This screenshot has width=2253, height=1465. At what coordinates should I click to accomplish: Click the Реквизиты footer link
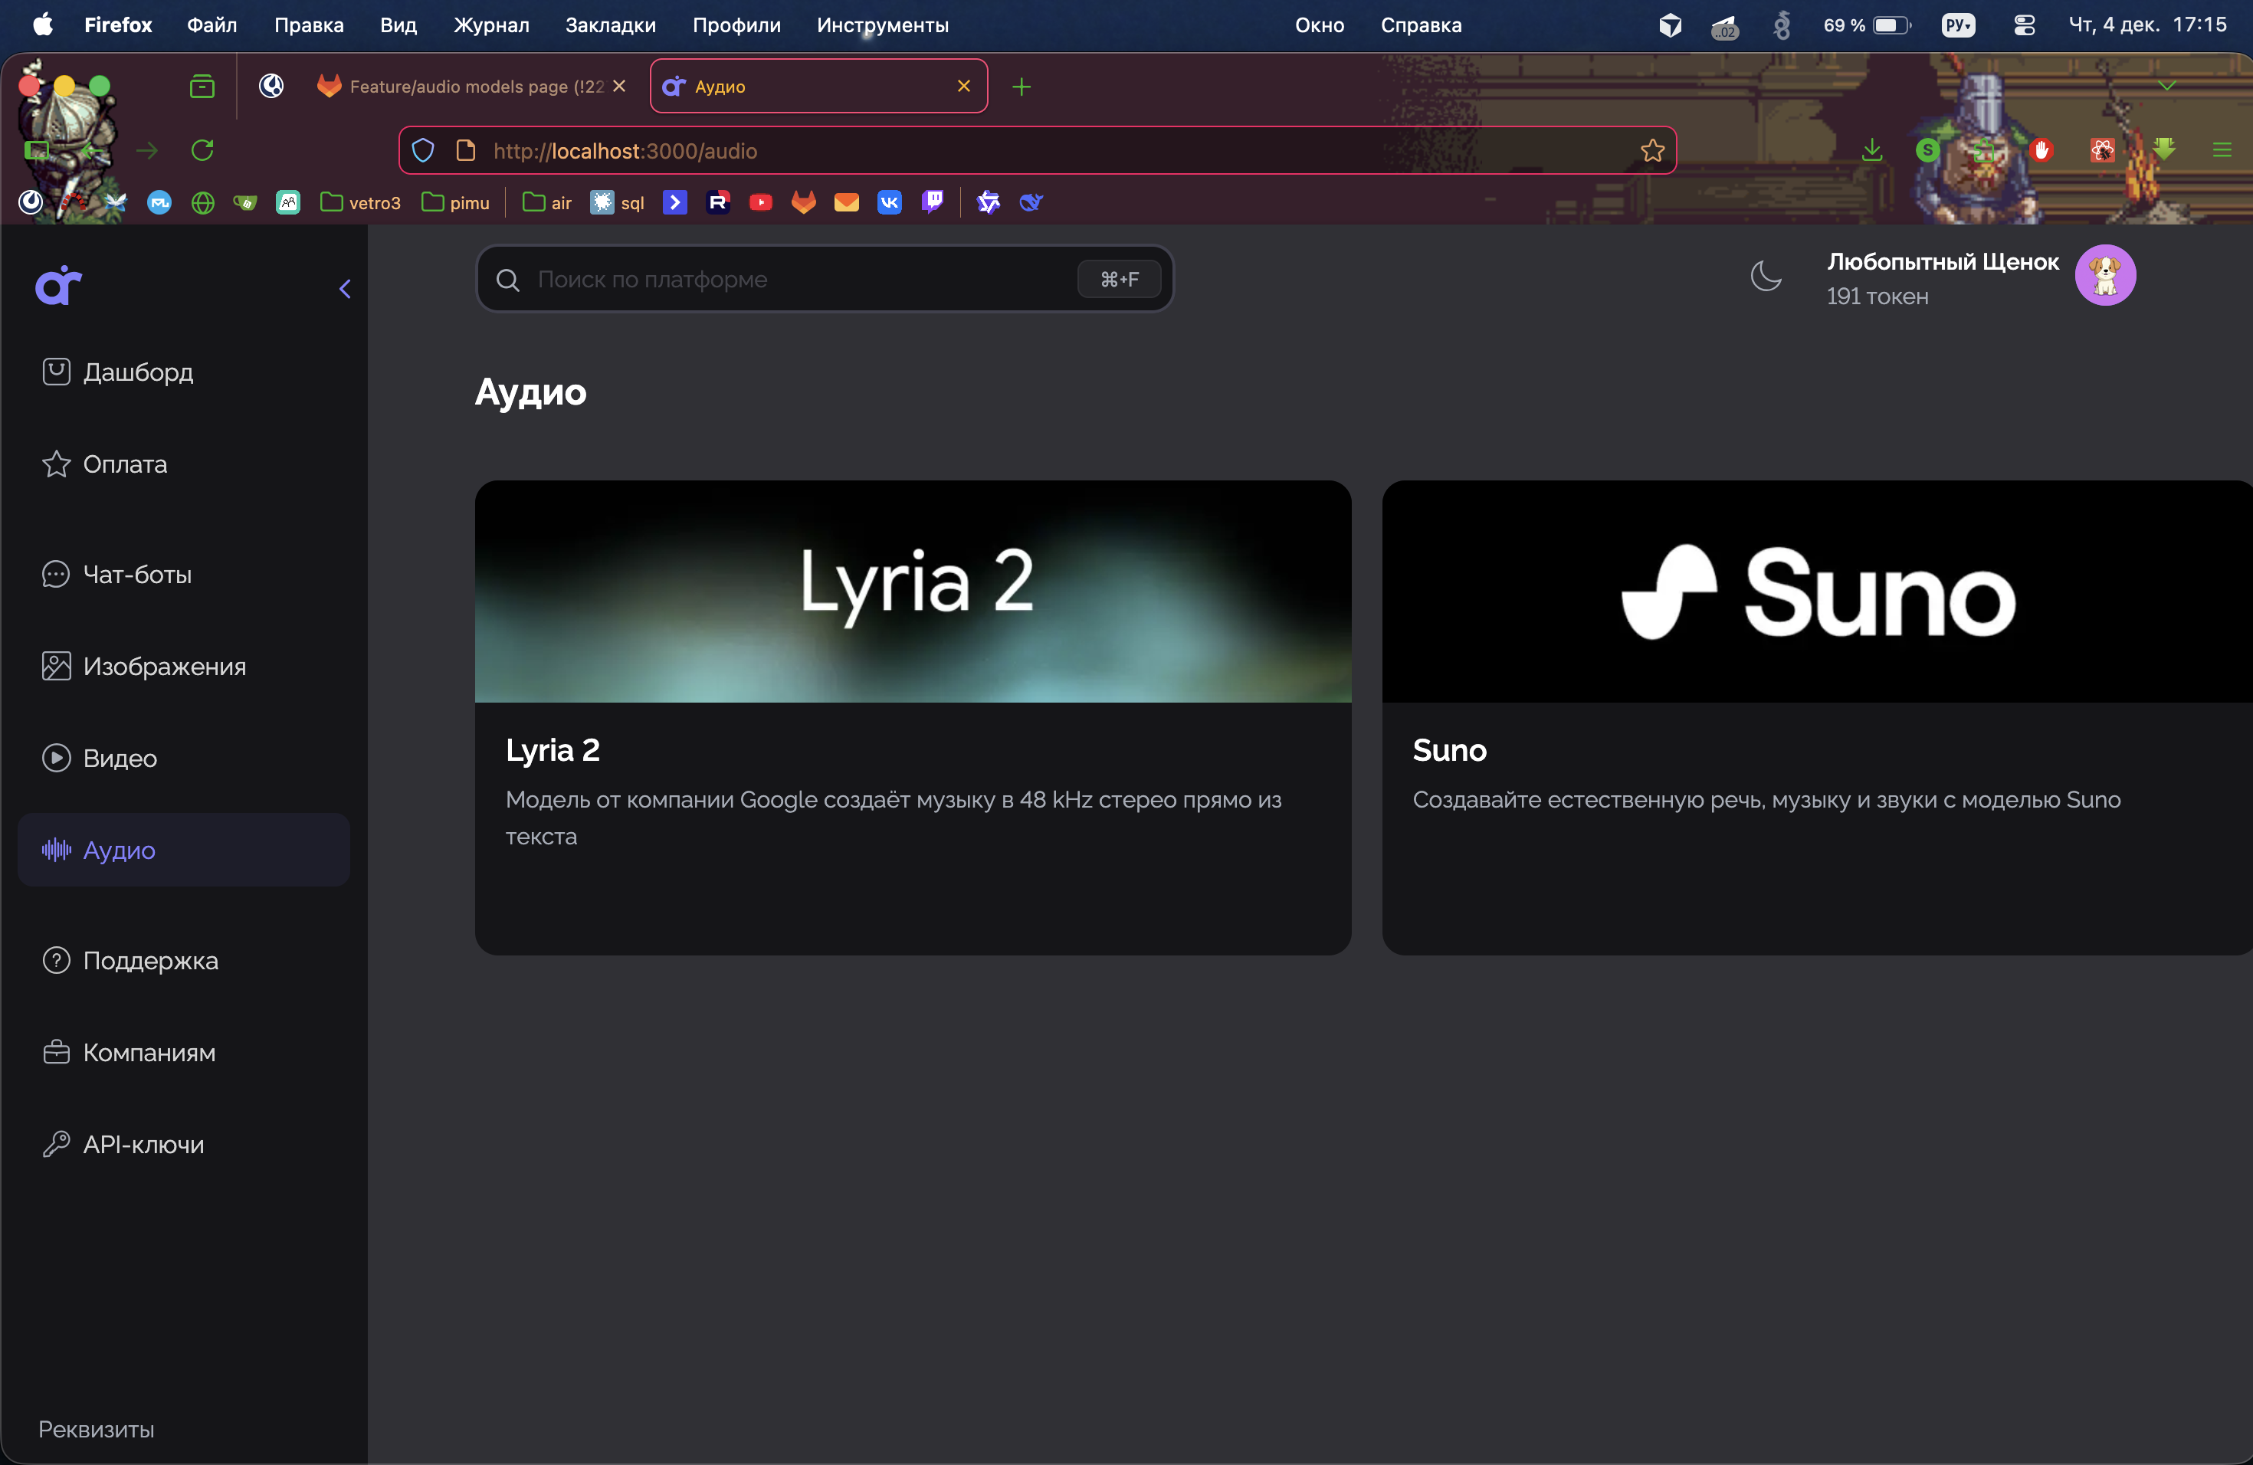(96, 1429)
